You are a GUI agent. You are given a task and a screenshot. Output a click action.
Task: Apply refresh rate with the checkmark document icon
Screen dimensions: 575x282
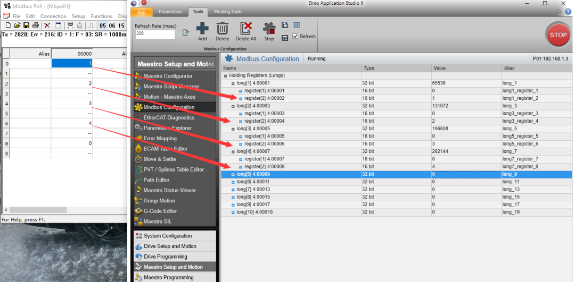tap(186, 32)
